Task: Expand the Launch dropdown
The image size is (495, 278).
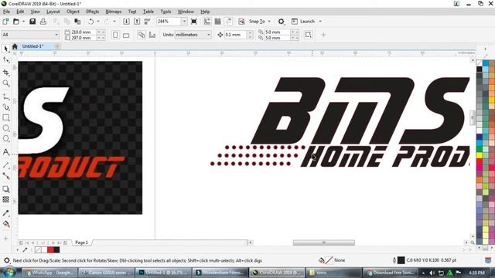Action: pos(320,22)
